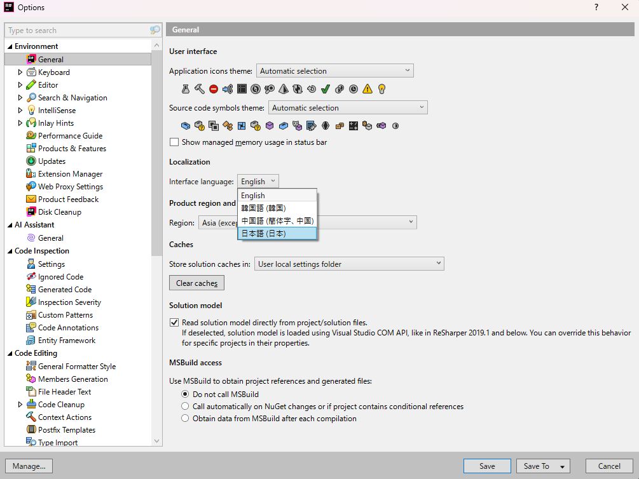Click the Manage... button

(29, 466)
